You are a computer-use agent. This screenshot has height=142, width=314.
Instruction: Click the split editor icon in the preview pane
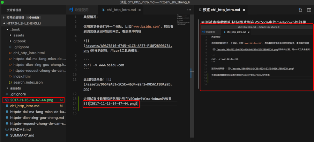point(309,10)
